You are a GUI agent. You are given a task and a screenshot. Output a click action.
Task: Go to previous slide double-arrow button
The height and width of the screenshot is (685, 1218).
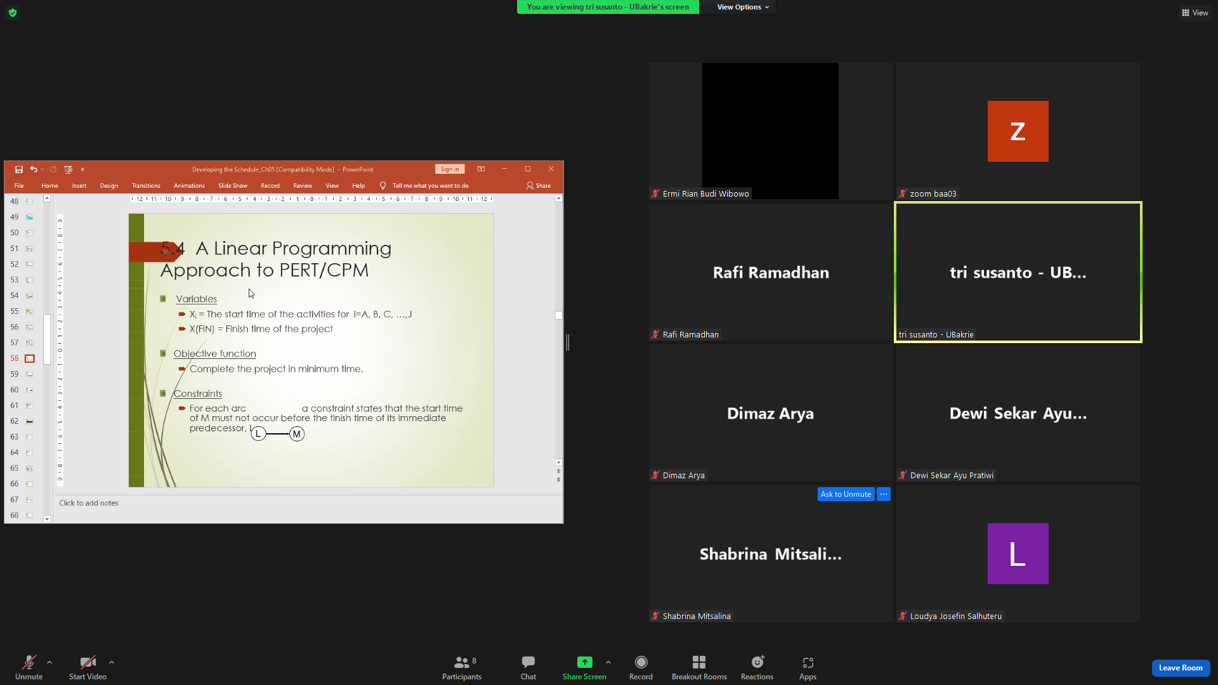558,471
